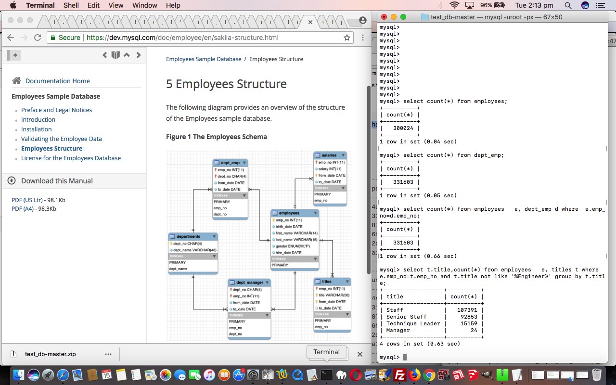Screen dimensions: 616x385
Task: Close the active Chrome tab
Action: tap(310, 22)
